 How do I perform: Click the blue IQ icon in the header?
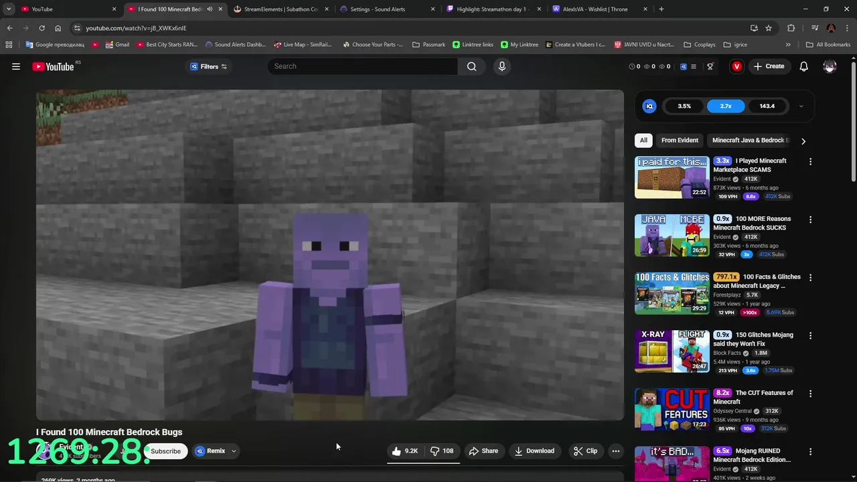tap(684, 66)
